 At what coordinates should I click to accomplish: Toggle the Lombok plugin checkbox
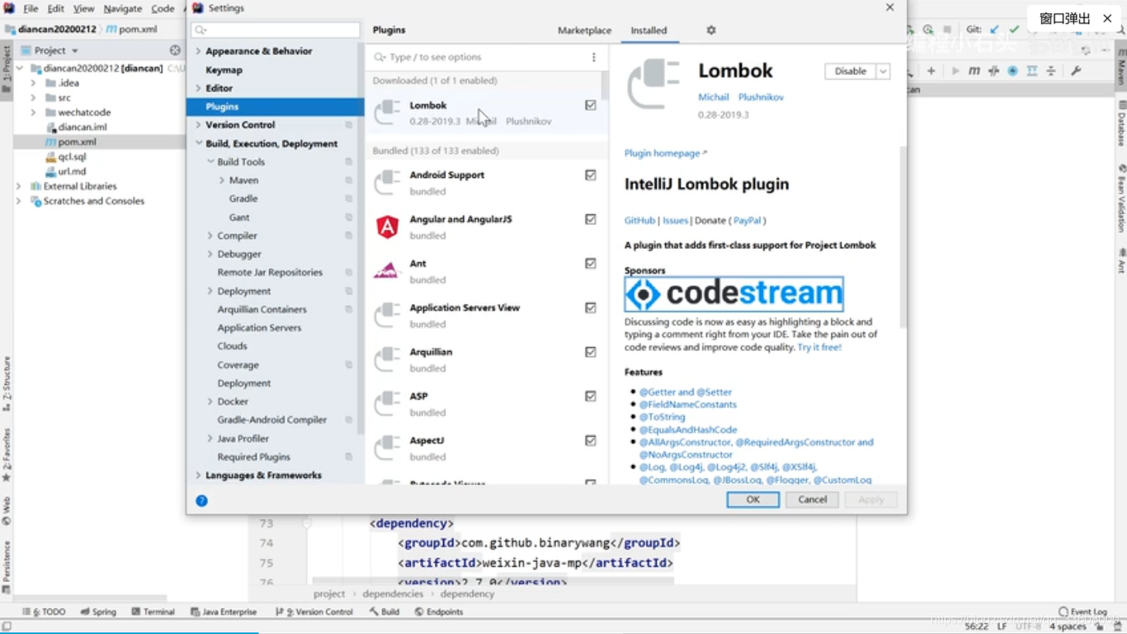(x=590, y=105)
